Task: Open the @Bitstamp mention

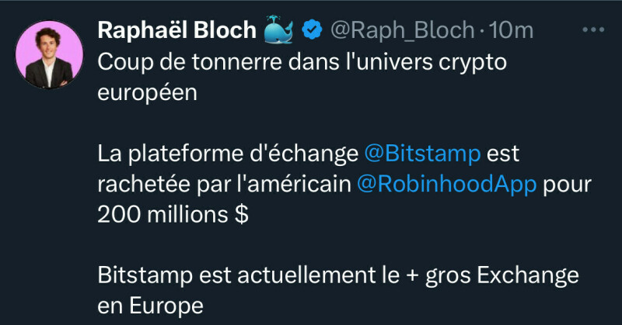Action: 421,154
